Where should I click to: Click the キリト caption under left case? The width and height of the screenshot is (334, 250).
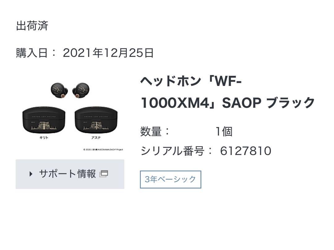point(44,138)
